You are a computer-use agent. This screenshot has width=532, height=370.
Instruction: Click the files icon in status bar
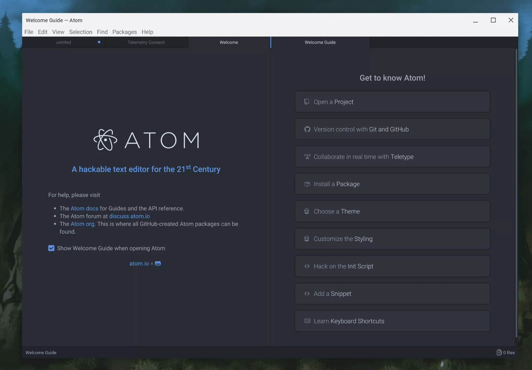(x=499, y=353)
